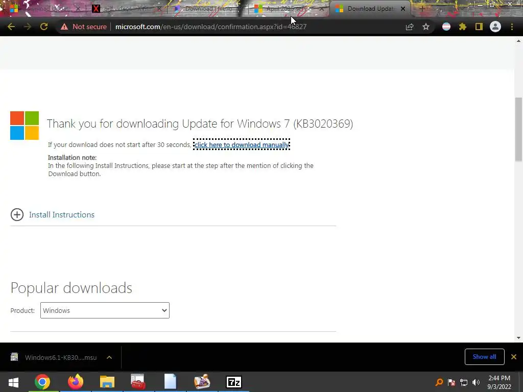Click the Chrome taskbar icon
Image resolution: width=523 pixels, height=392 pixels.
pyautogui.click(x=42, y=382)
